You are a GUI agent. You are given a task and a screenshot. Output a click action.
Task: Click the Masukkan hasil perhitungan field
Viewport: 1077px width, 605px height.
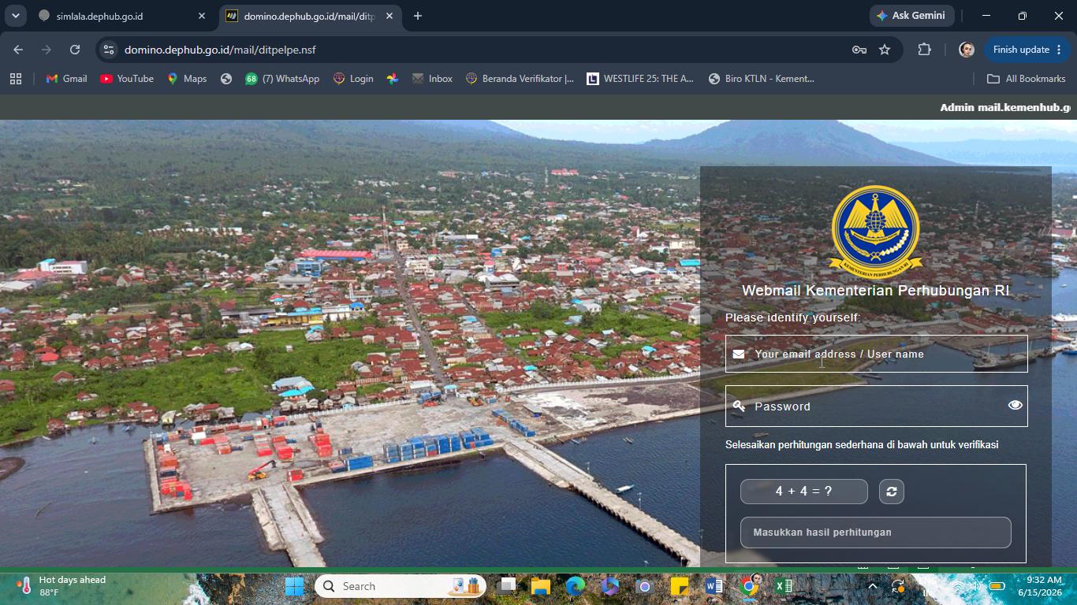pyautogui.click(x=876, y=533)
